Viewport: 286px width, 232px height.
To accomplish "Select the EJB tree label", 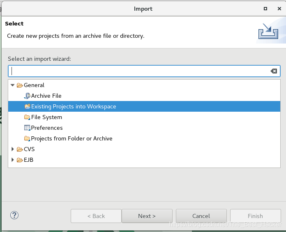I will [29, 160].
